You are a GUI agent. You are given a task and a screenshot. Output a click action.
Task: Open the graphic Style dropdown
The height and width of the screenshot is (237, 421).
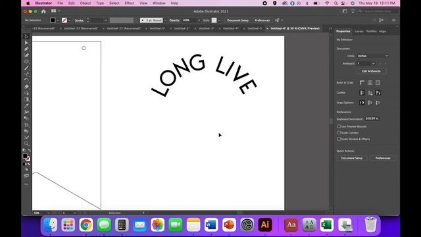point(219,20)
